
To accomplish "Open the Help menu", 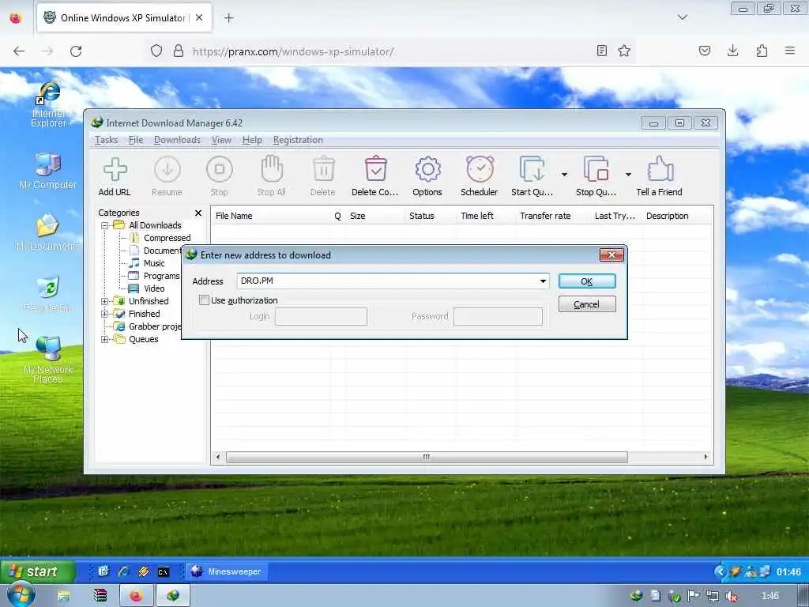I will coord(252,140).
